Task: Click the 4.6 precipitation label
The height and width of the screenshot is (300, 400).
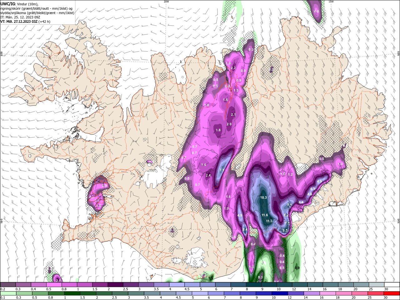Action: pos(310,194)
